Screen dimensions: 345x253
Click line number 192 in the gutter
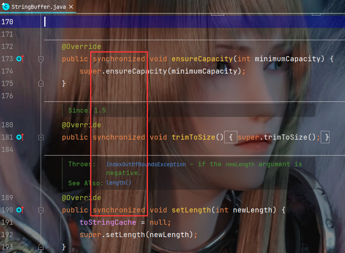[7, 235]
